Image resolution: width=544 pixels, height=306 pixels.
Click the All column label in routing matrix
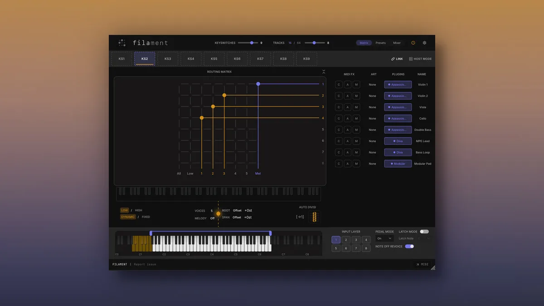(179, 173)
